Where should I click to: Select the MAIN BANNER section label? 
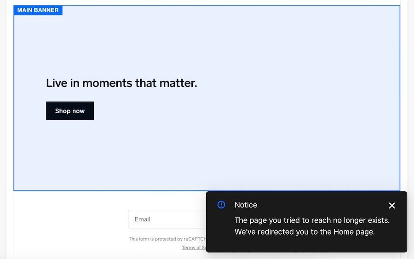click(x=38, y=10)
